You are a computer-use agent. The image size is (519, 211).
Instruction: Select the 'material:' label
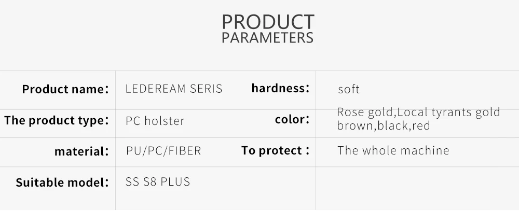click(81, 152)
